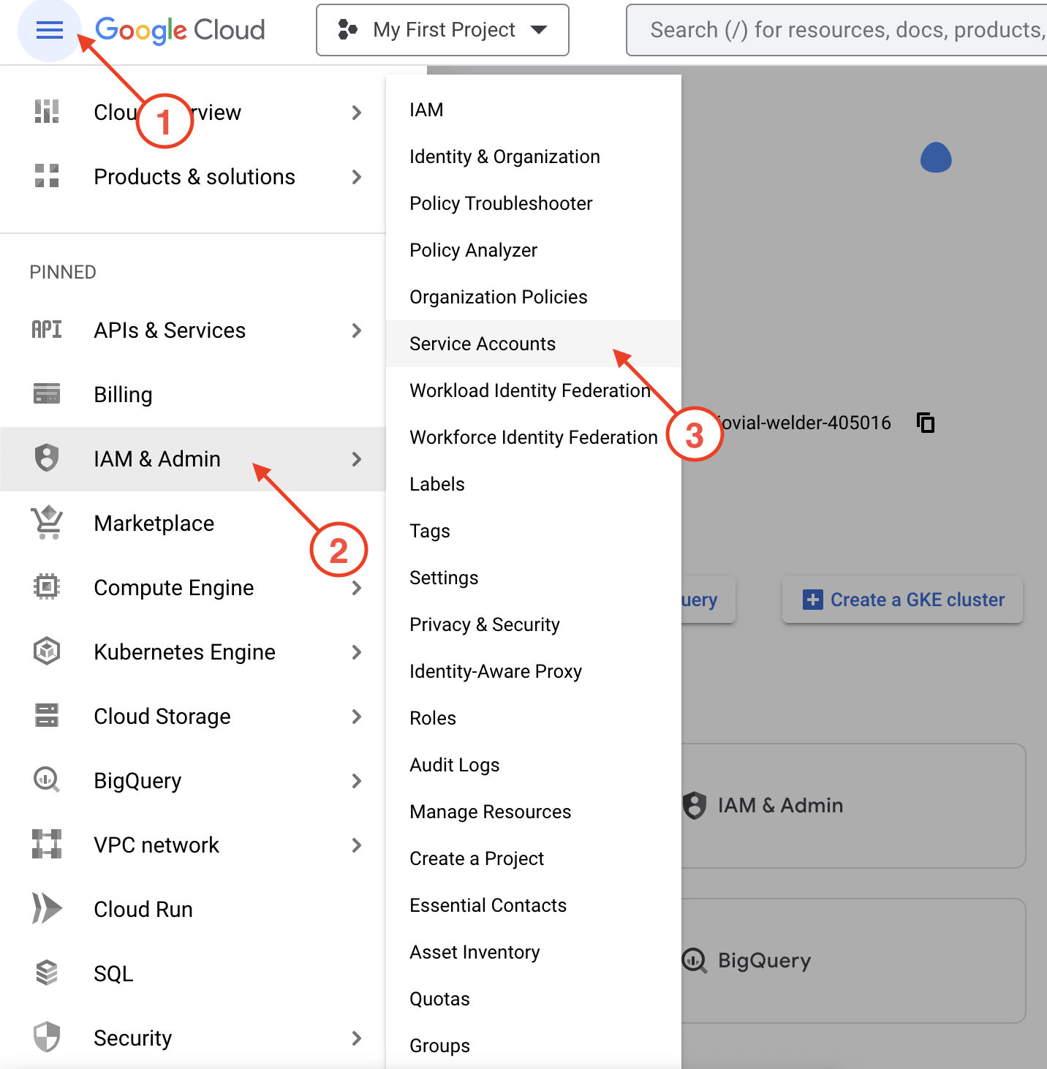Open Manage Resources
The height and width of the screenshot is (1069, 1047).
tap(534, 812)
